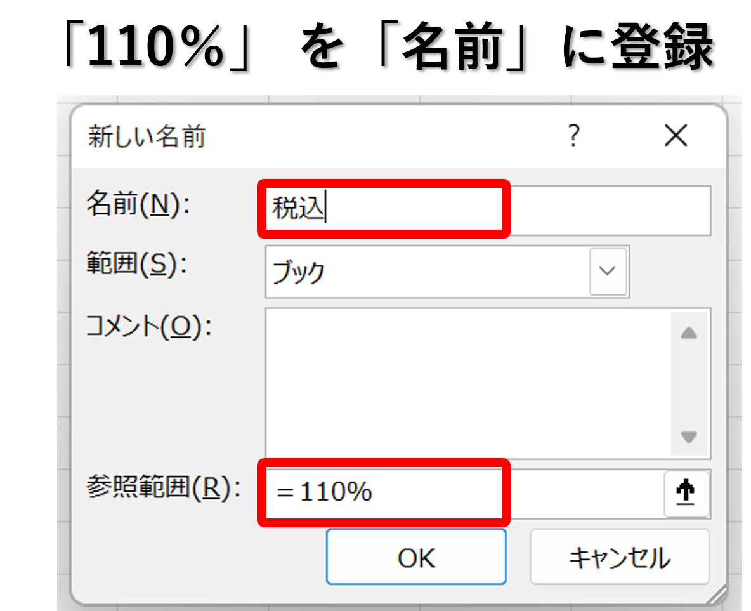Image resolution: width=751 pixels, height=611 pixels.
Task: Click the comment box scroll down arrow
Action: coord(689,437)
